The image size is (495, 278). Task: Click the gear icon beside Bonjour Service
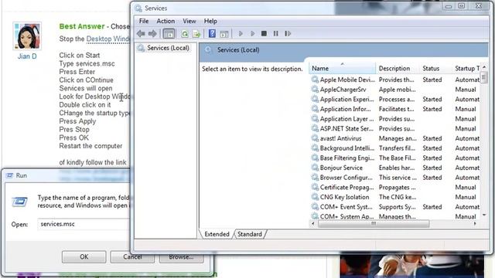[x=315, y=168]
